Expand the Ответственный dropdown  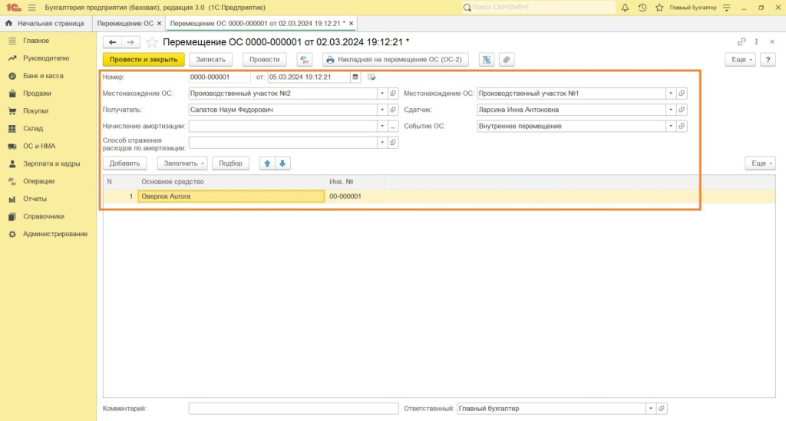tap(650, 409)
